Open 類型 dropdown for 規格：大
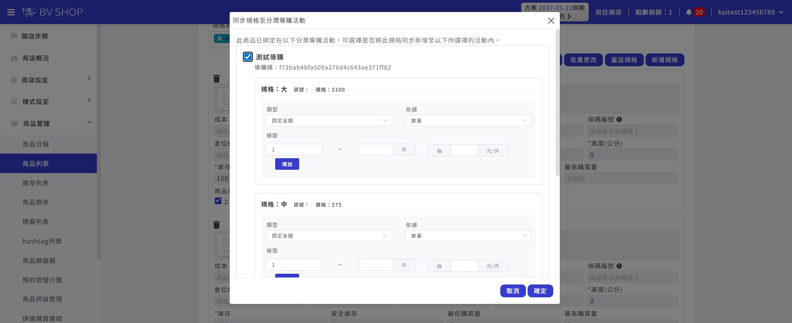The width and height of the screenshot is (792, 323). [x=329, y=121]
